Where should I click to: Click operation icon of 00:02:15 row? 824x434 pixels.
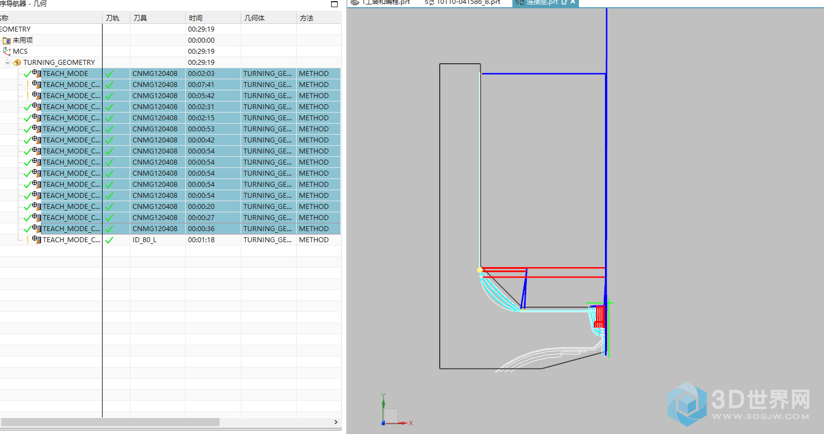point(37,118)
